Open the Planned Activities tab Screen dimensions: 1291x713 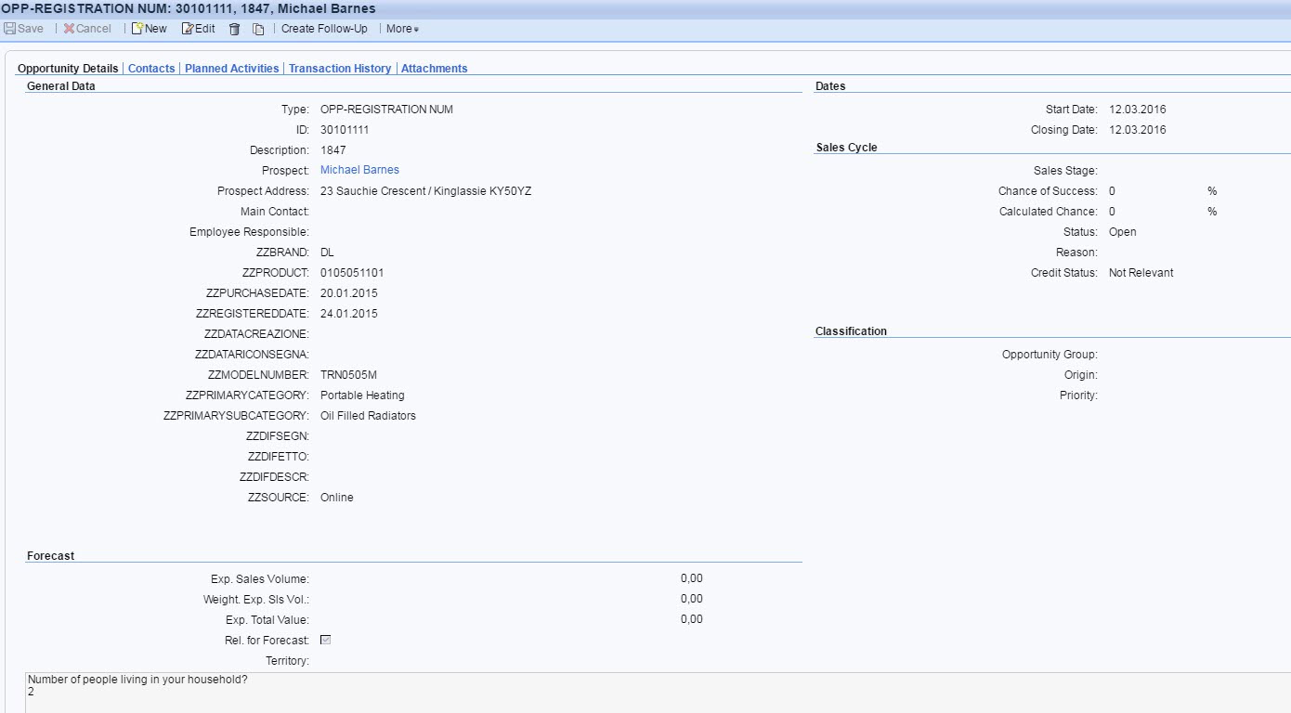tap(231, 69)
